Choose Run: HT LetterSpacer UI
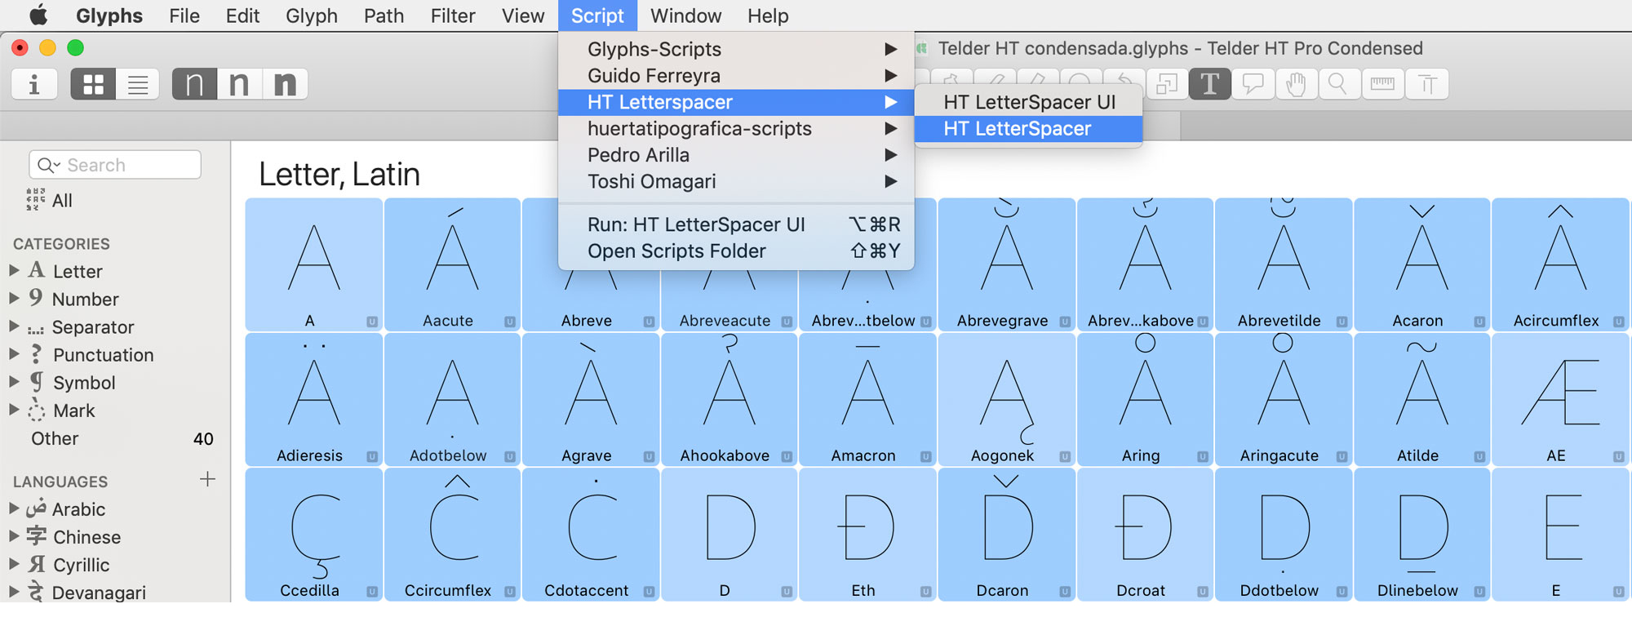Viewport: 1632px width, 635px height. (736, 224)
